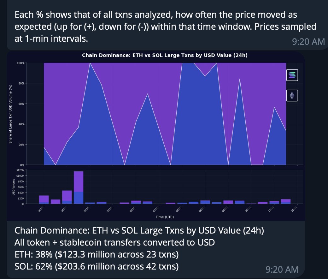Click the $120M label on the volume axis
This screenshot has height=279, width=328.
pos(20,170)
